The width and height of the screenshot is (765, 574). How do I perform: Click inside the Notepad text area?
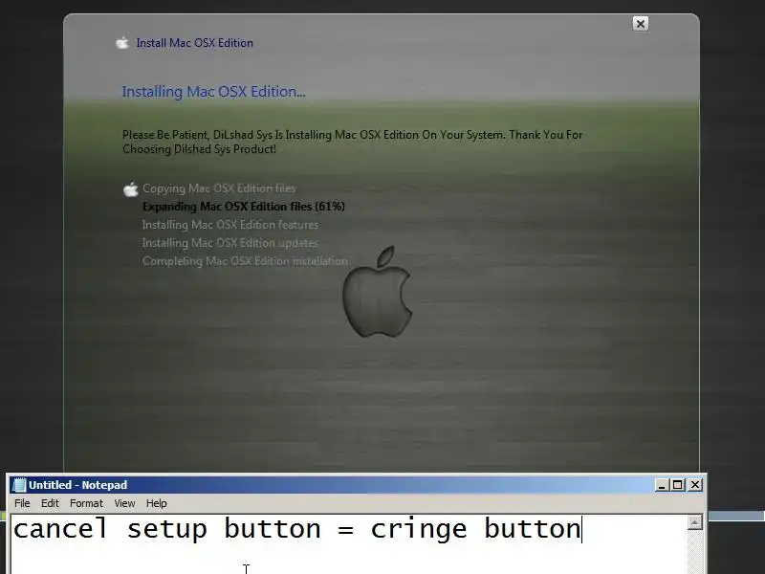348,544
